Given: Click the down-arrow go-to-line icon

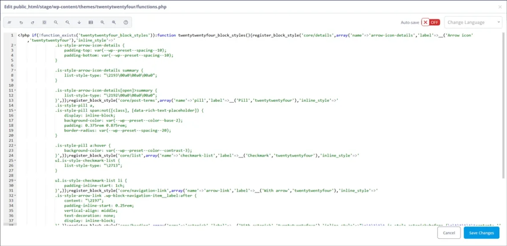Looking at the screenshot, I should tap(79, 22).
